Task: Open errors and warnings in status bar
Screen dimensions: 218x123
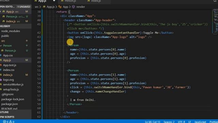Action: (9, 122)
